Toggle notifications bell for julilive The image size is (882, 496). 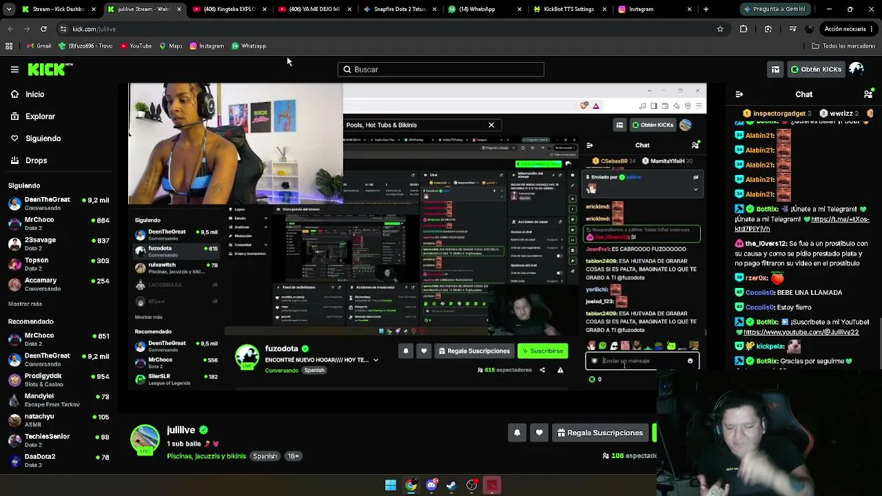517,433
